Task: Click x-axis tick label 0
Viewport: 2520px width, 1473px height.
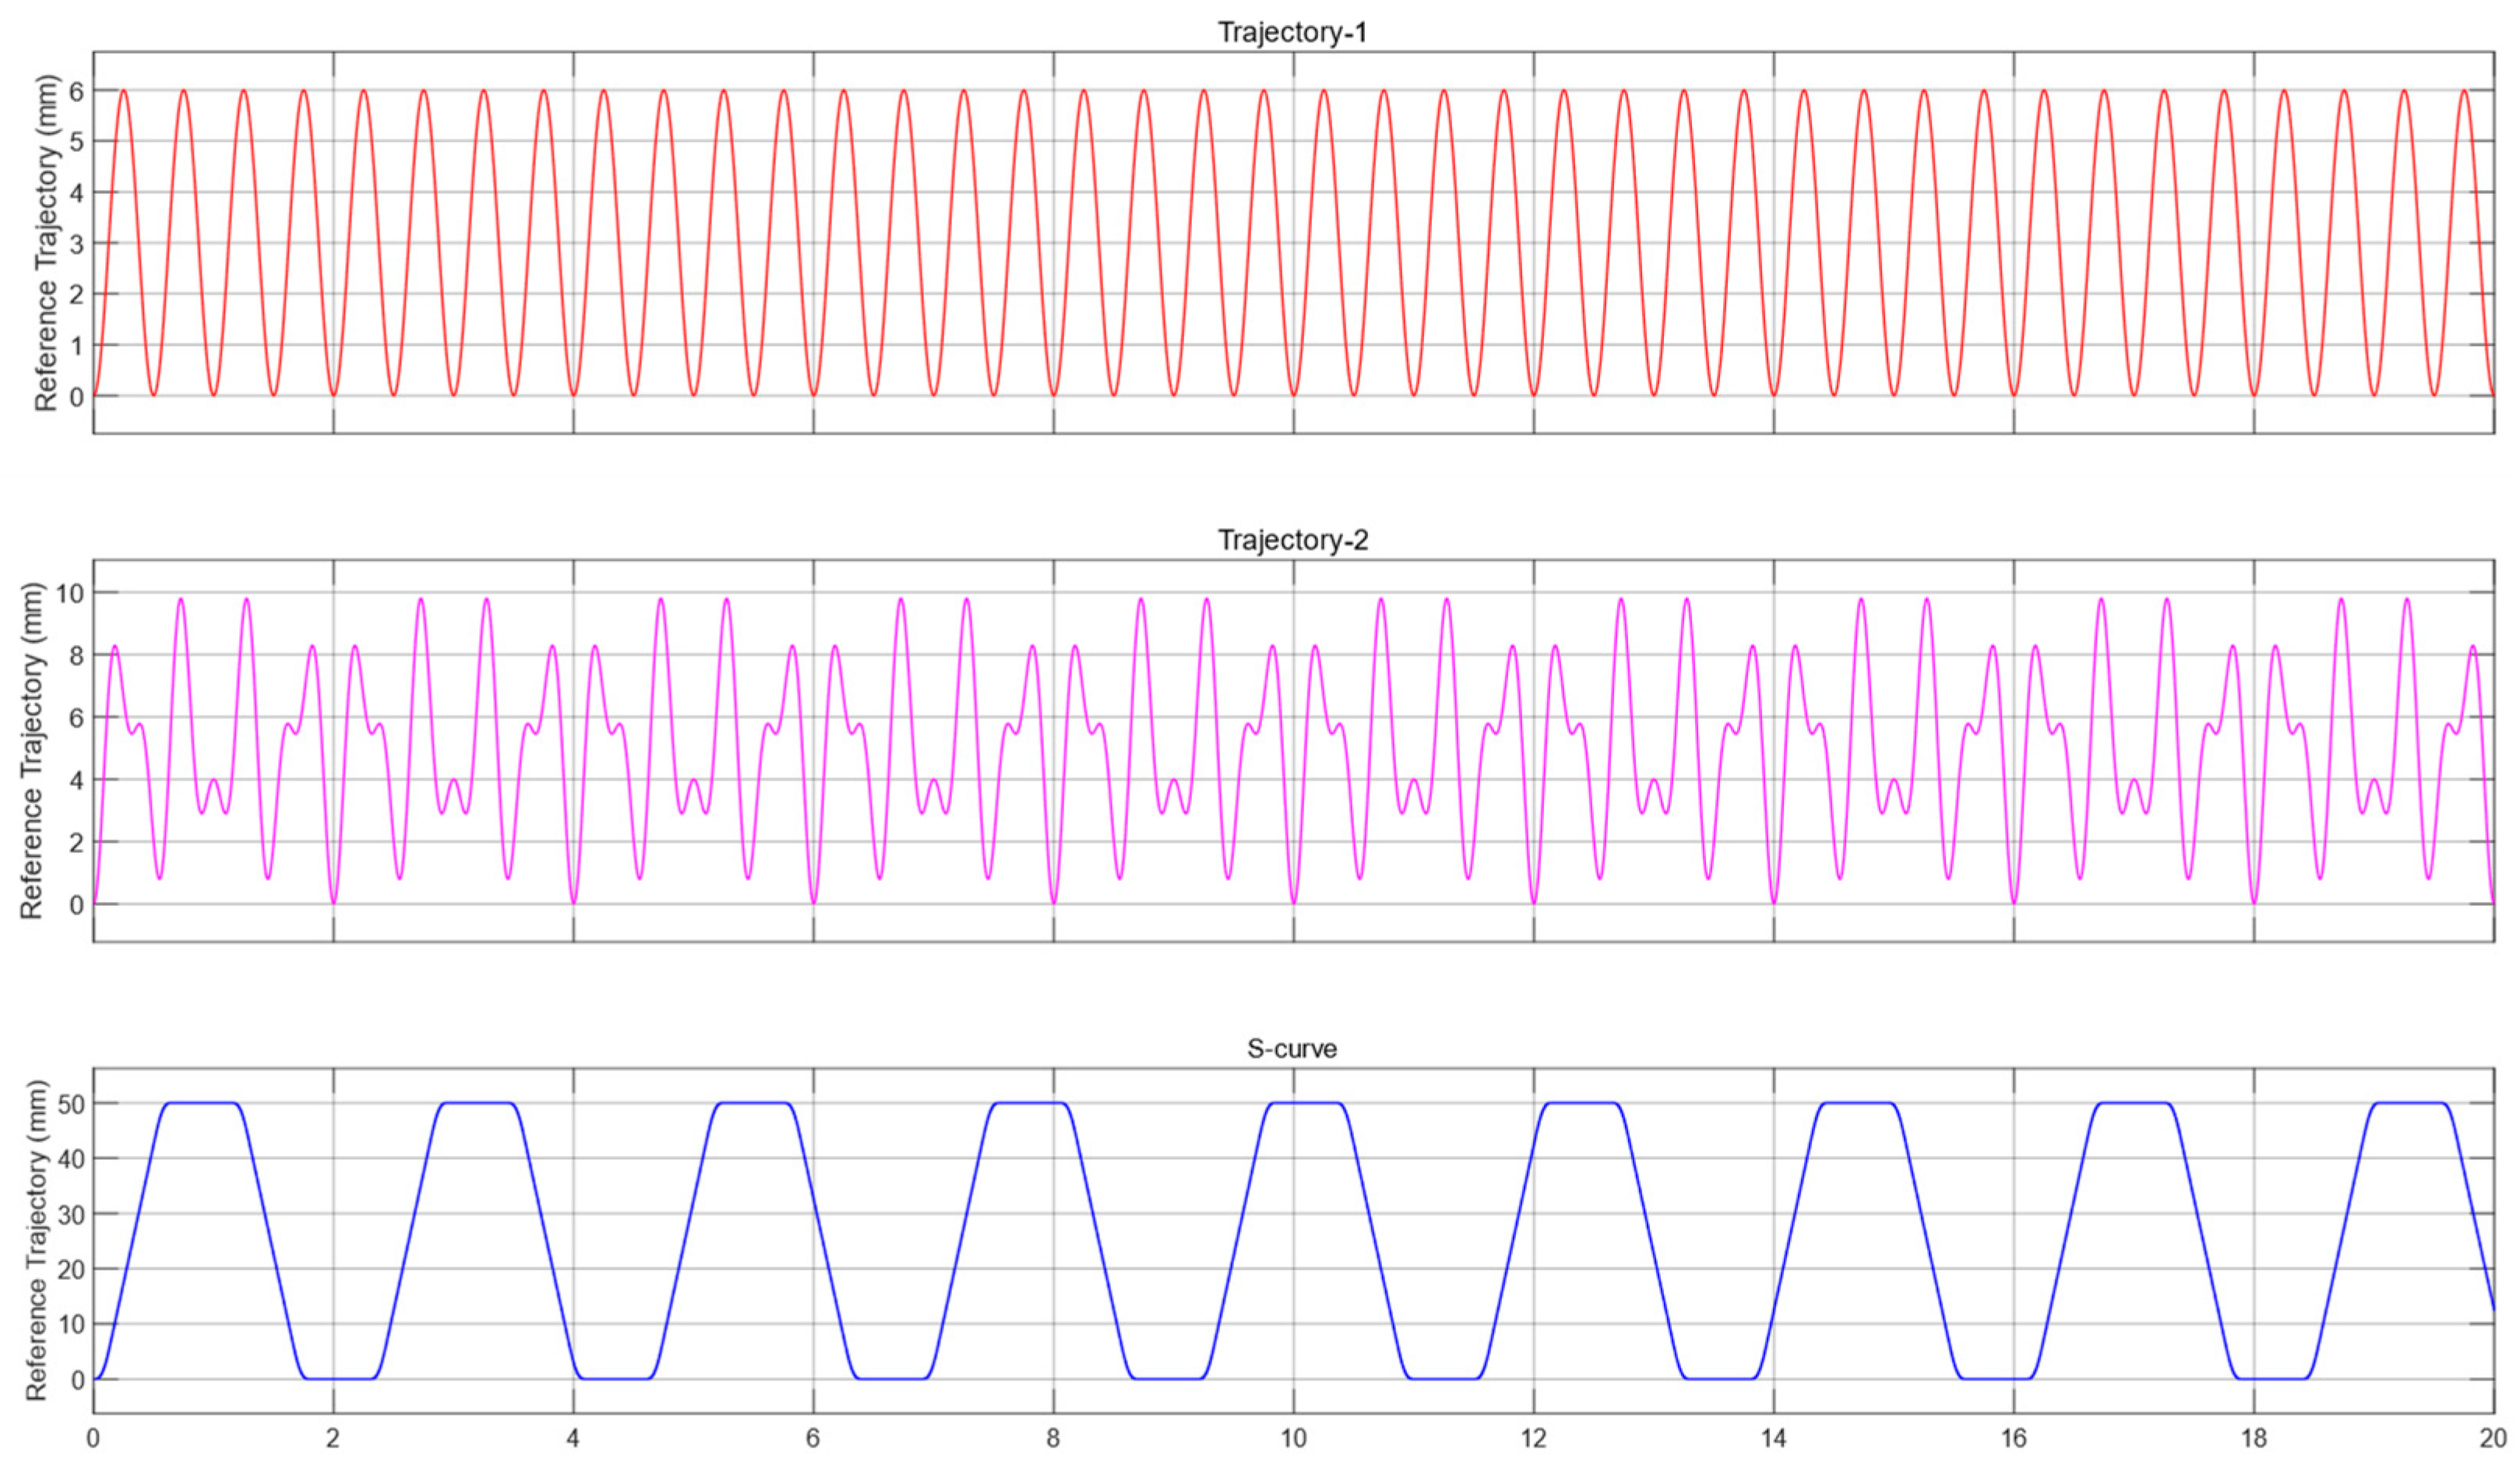Action: tap(93, 1439)
